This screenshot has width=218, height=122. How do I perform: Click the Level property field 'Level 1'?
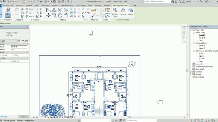tap(19, 47)
